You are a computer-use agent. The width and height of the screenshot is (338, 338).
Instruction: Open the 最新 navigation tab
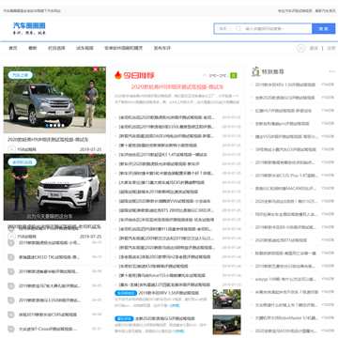tap(33, 48)
